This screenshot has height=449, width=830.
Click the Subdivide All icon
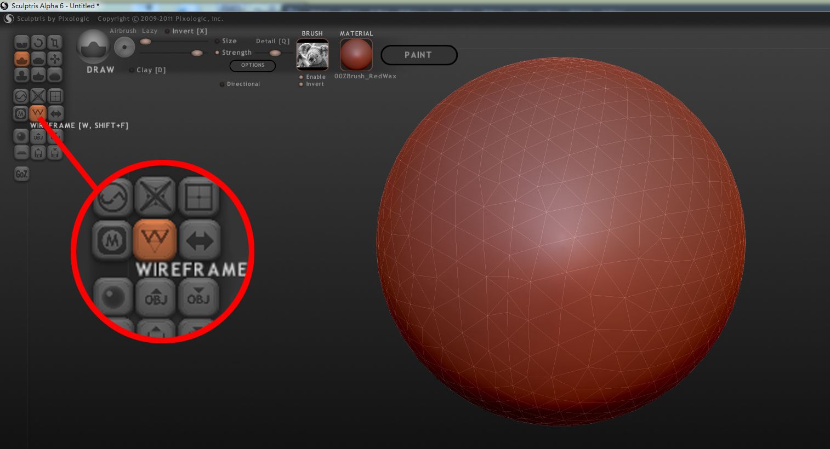55,96
